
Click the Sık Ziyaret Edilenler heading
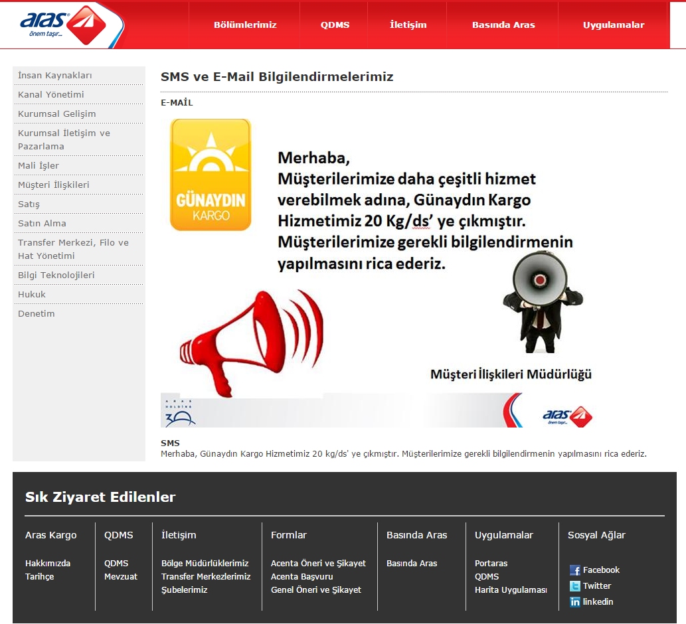click(x=100, y=497)
